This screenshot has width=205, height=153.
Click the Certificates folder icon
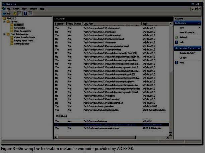pos(12,28)
